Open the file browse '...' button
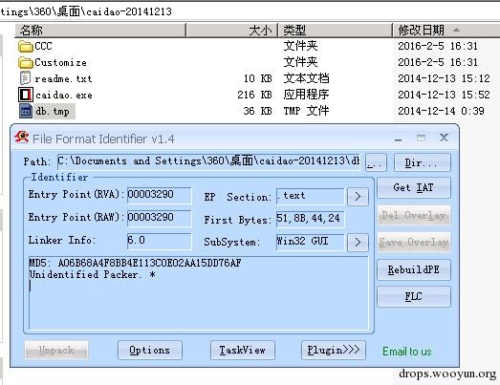Image resolution: width=500 pixels, height=385 pixels. point(376,162)
